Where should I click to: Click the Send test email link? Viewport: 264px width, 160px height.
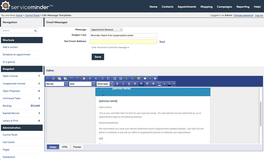pos(162,42)
